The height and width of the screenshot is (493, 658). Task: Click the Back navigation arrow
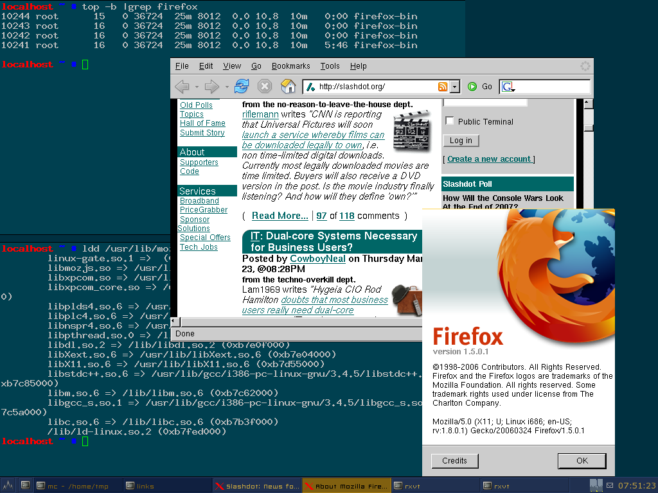coord(181,87)
